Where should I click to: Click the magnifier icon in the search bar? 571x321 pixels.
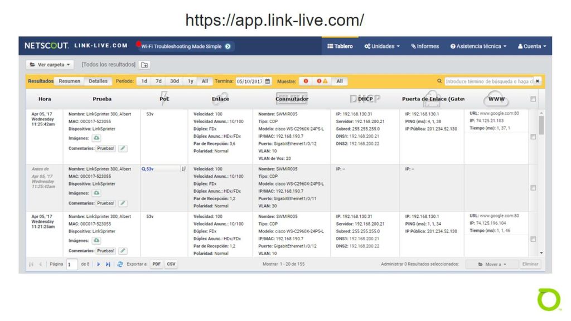pyautogui.click(x=439, y=81)
